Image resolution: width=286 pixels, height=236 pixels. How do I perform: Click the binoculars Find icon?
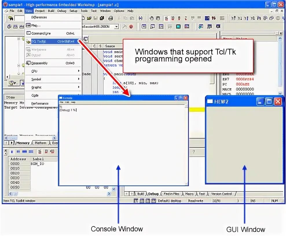tap(11, 18)
